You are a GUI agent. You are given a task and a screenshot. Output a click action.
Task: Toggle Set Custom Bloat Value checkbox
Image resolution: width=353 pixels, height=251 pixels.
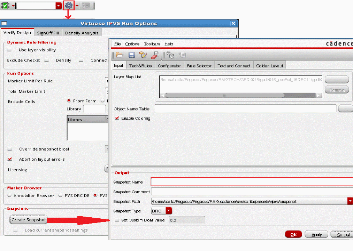(117, 220)
